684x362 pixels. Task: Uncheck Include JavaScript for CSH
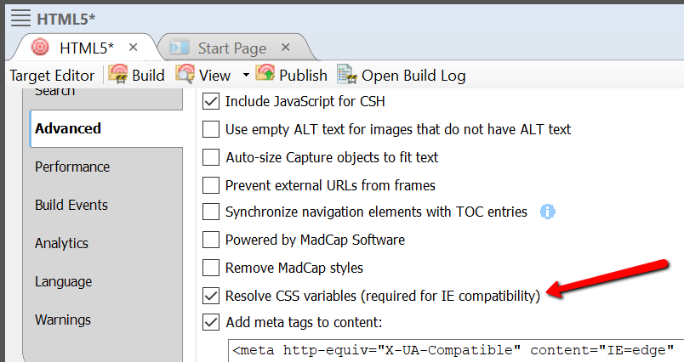[211, 101]
